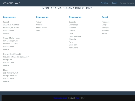Select Yellowstone county
This screenshot has width=135, height=101.
tap(73, 48)
